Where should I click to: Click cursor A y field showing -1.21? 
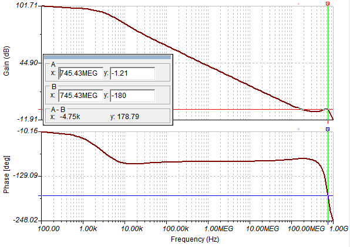(x=132, y=73)
